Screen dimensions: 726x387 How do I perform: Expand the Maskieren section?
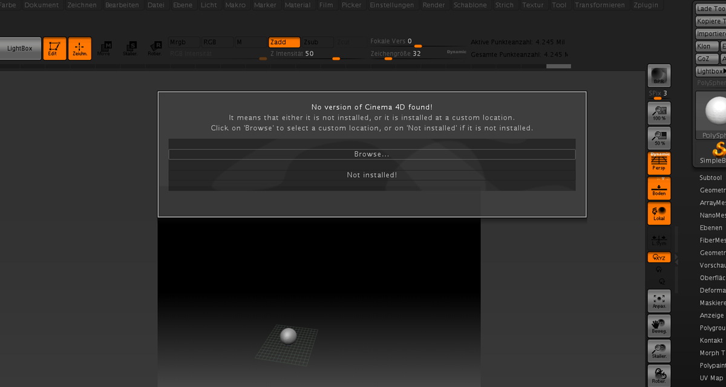712,303
